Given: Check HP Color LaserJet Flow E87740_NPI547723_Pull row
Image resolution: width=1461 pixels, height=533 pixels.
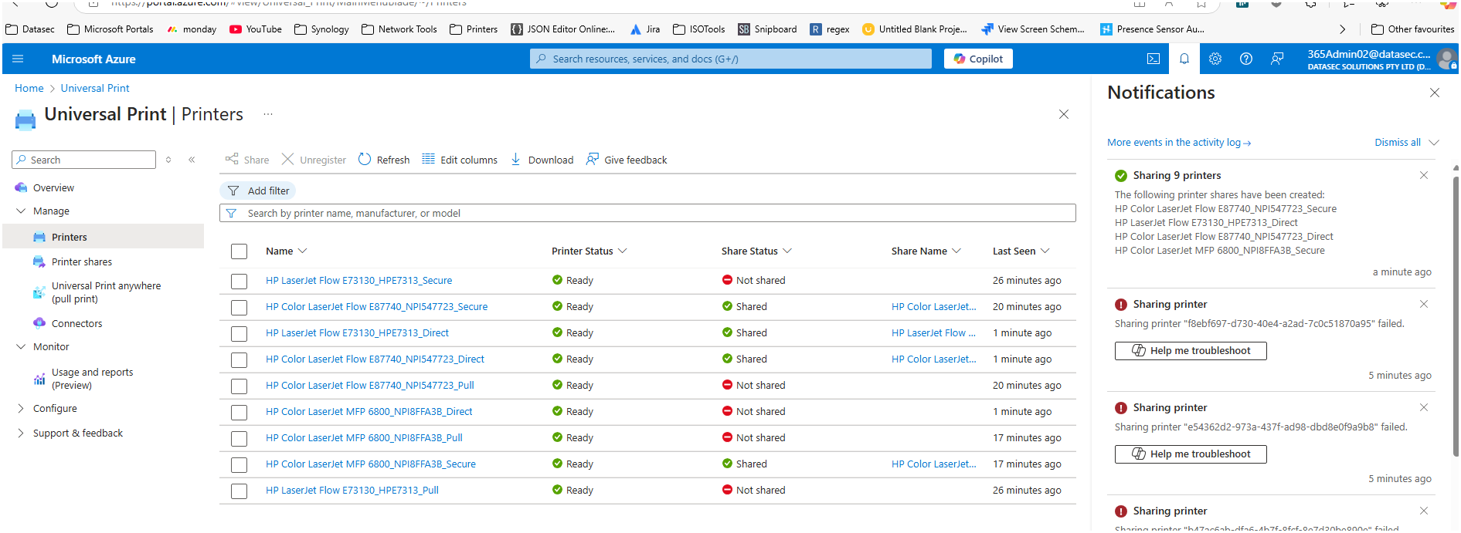Looking at the screenshot, I should [240, 386].
